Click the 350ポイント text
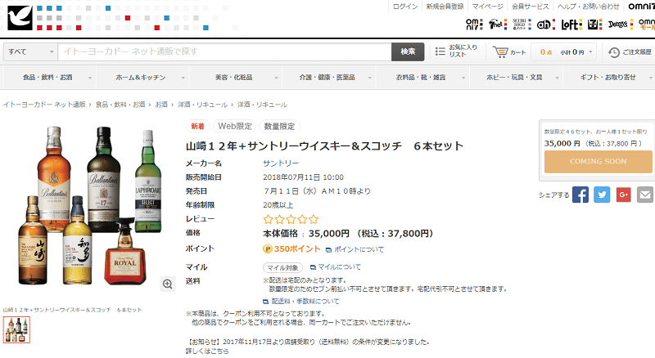The image size is (655, 358). [297, 249]
